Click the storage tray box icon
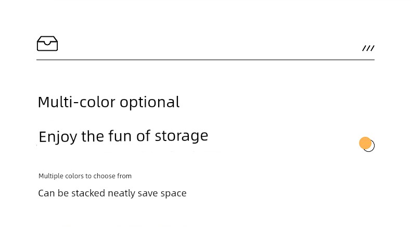411x227 pixels. [47, 44]
